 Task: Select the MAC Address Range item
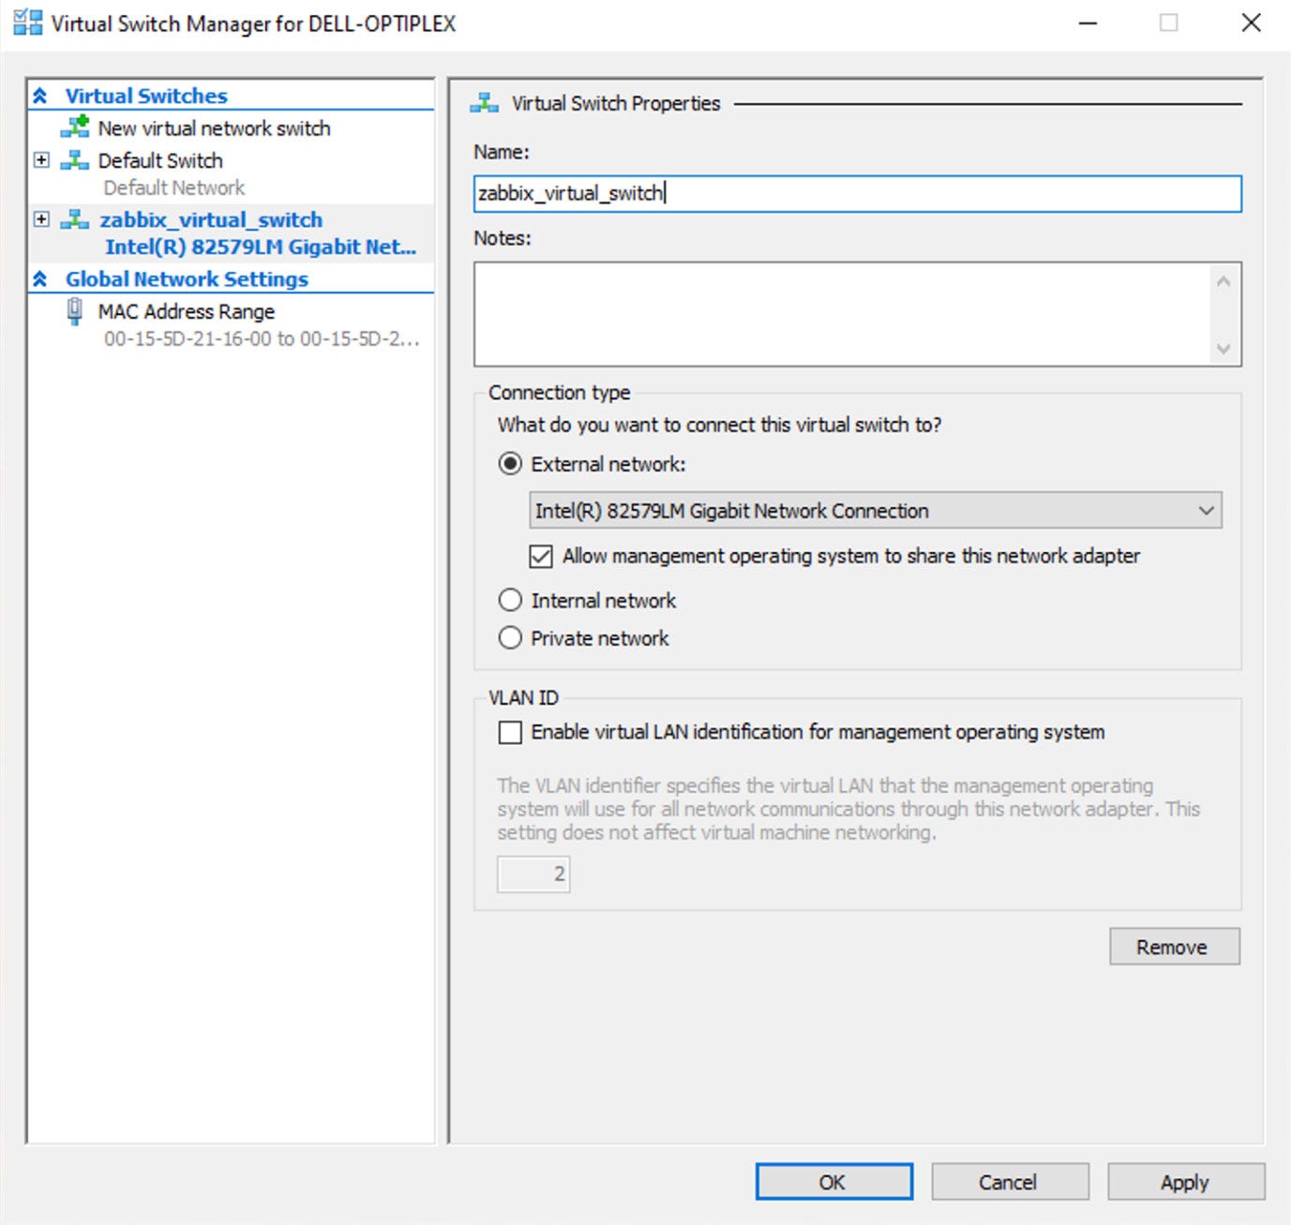[187, 311]
